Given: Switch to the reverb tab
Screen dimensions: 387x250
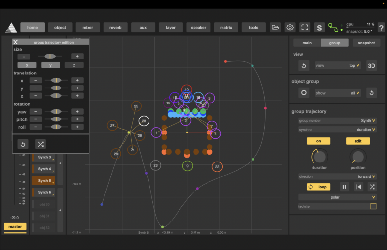Looking at the screenshot, I should [x=116, y=28].
